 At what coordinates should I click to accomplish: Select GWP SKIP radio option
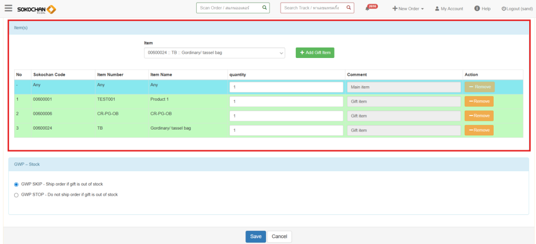tap(16, 184)
